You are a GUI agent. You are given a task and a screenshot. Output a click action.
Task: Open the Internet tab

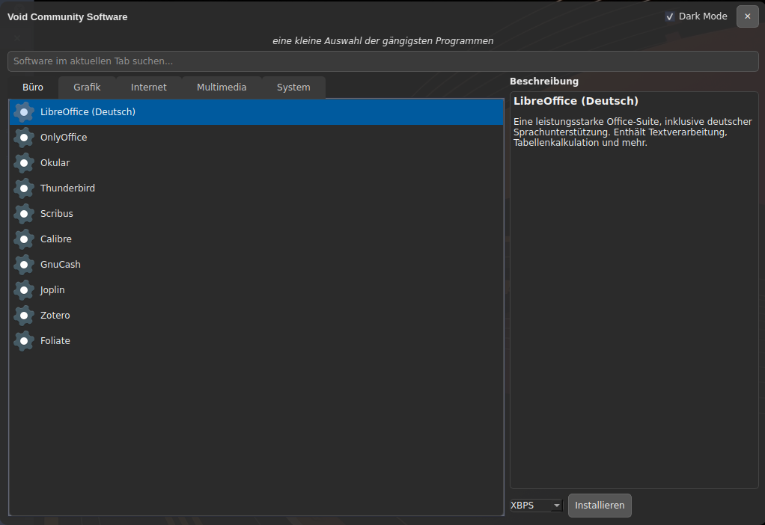coord(149,87)
